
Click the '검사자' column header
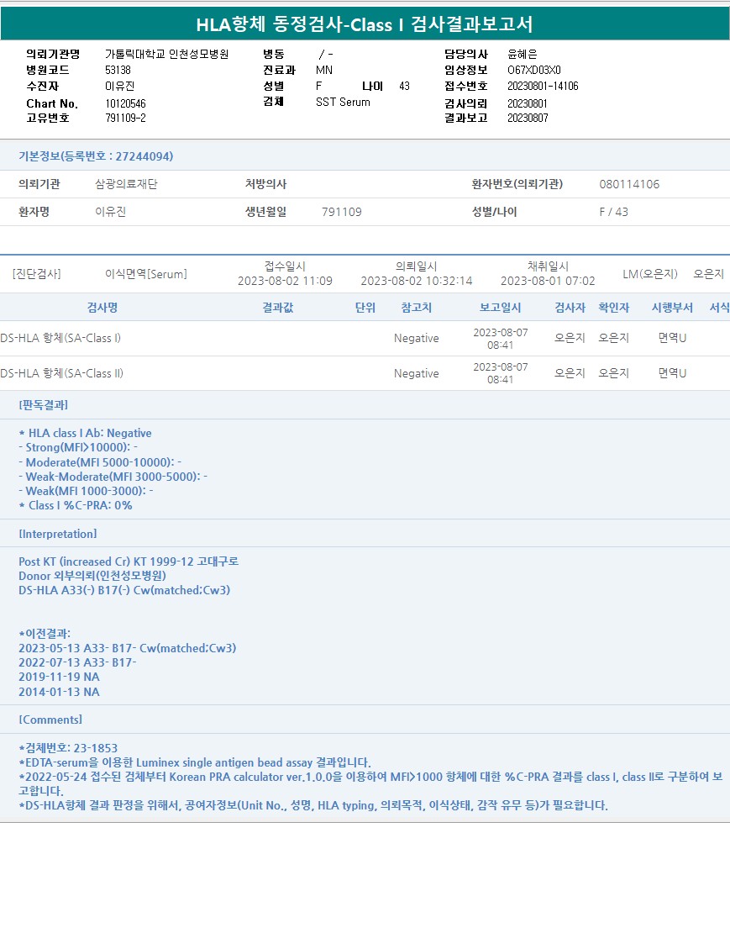[570, 308]
